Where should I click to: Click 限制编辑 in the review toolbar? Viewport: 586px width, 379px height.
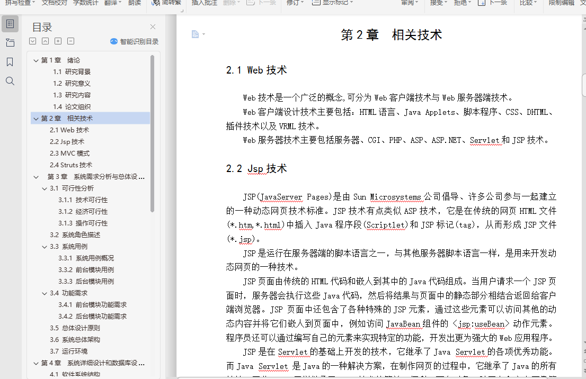pos(561,3)
